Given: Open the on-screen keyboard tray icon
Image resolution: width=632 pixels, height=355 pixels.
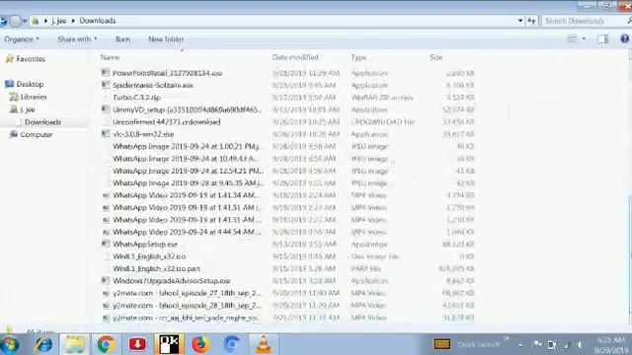Looking at the screenshot, I should (441, 344).
